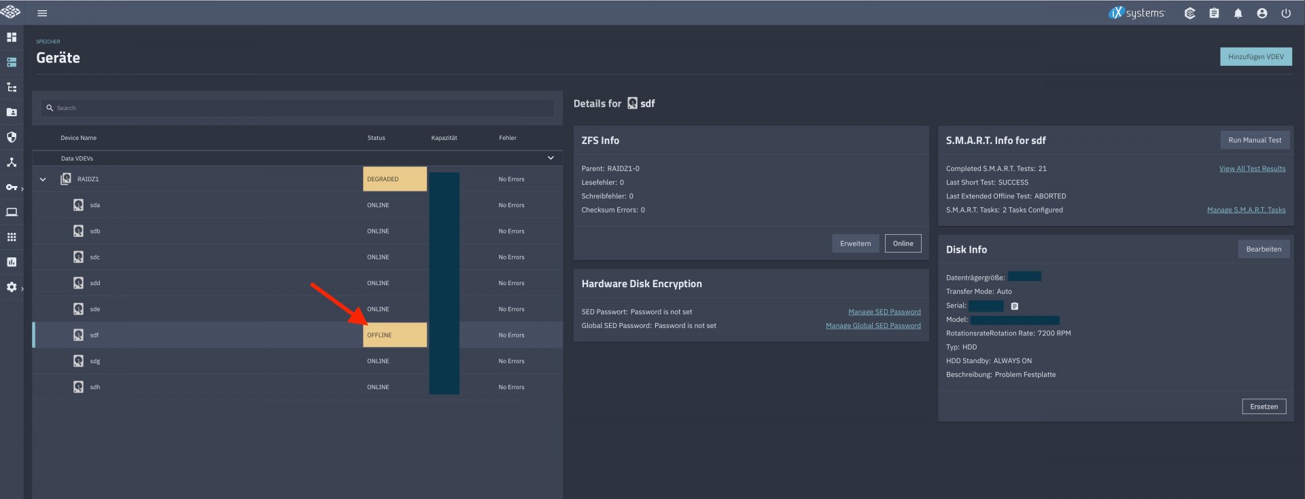The width and height of the screenshot is (1305, 499).
Task: Open System Settings gear in sidebar
Action: point(12,287)
